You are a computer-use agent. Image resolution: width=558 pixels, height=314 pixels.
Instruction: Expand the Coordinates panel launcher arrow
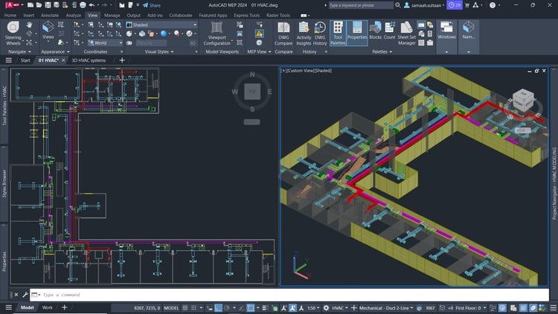tap(121, 52)
